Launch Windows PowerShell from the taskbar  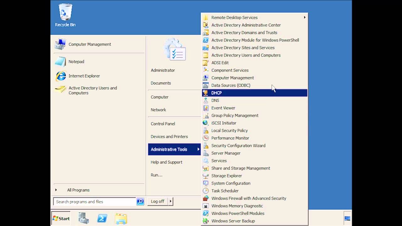pos(102,218)
